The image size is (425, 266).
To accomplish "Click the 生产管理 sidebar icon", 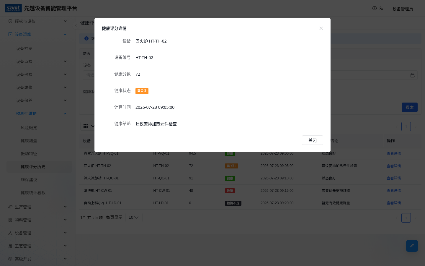I will (10, 207).
